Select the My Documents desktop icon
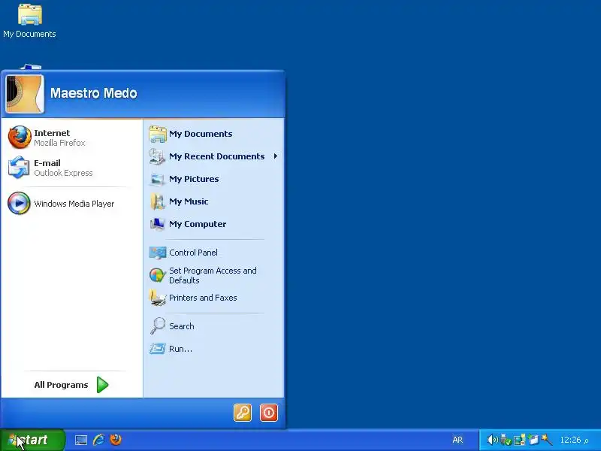Viewport: 601px width, 451px height. point(29,21)
